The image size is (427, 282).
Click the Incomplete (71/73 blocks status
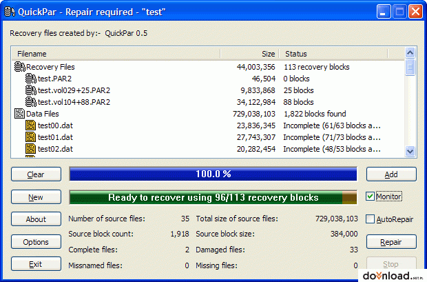(x=332, y=137)
